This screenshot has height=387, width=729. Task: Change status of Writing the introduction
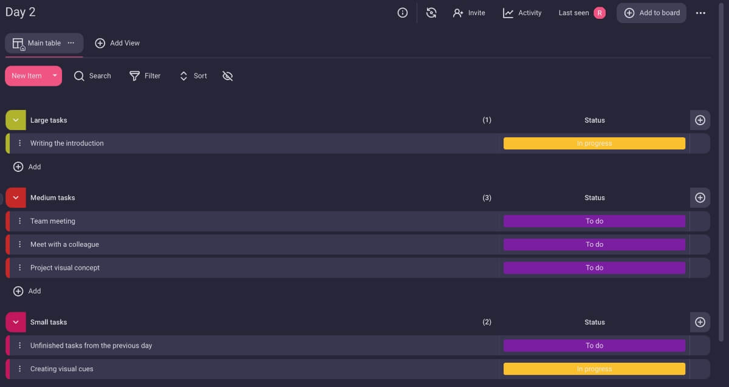[x=594, y=143]
